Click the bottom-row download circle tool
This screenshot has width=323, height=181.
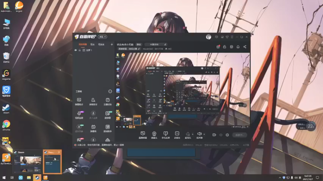coord(93,140)
